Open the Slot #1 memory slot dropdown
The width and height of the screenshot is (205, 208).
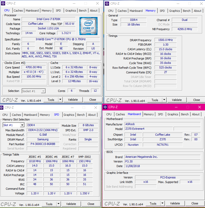coord(14,125)
